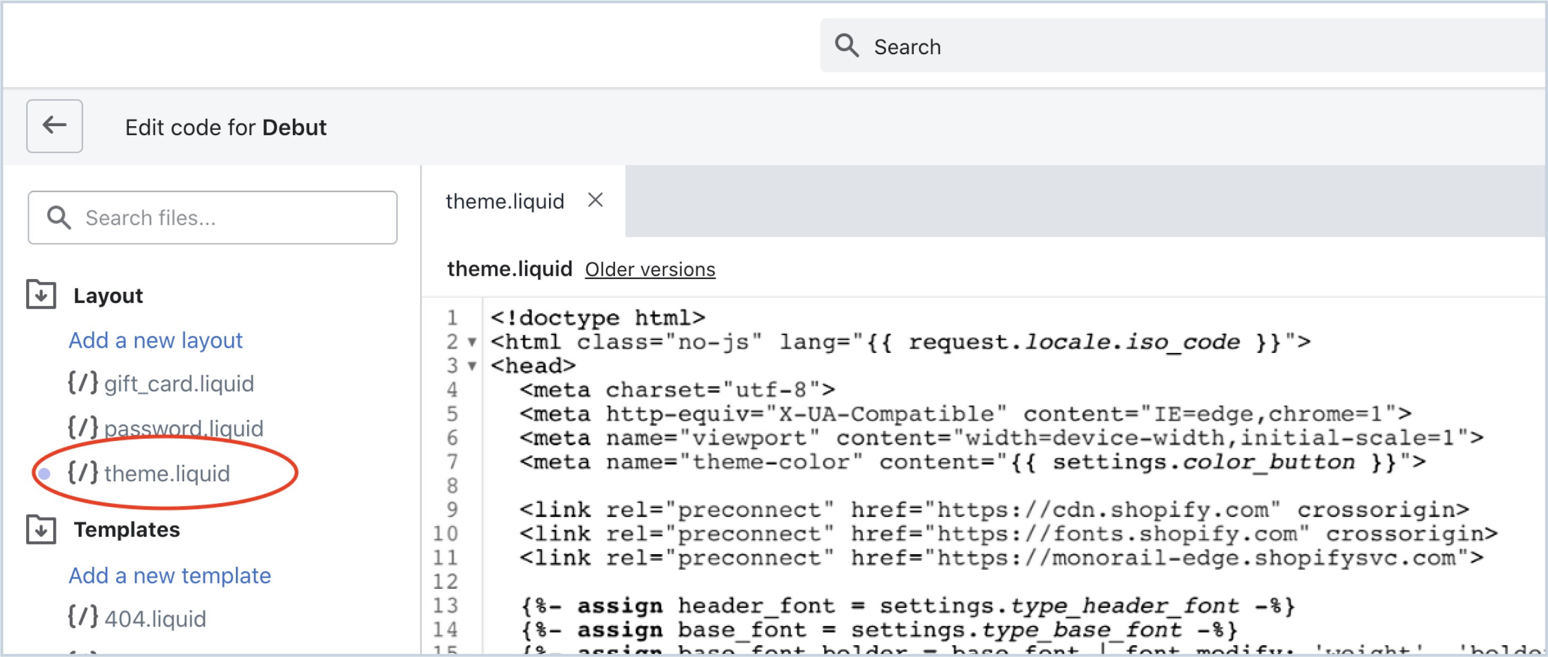The width and height of the screenshot is (1548, 657).
Task: Open Older versions link
Action: click(x=650, y=269)
